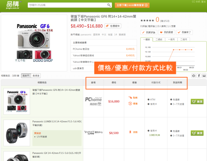Click the $16,880 price

click(114, 101)
